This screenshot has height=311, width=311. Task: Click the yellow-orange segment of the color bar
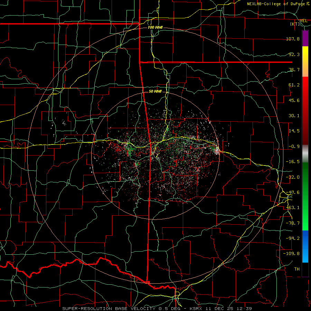[x=305, y=62]
